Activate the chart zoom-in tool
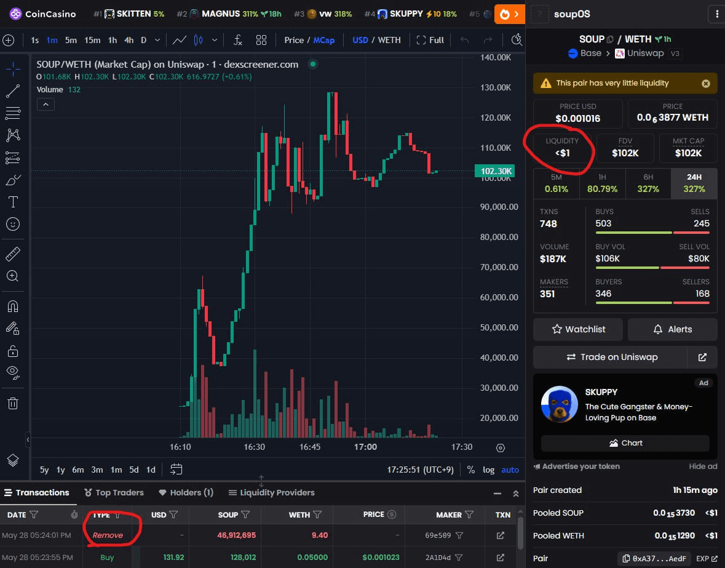The image size is (725, 568). pyautogui.click(x=13, y=276)
